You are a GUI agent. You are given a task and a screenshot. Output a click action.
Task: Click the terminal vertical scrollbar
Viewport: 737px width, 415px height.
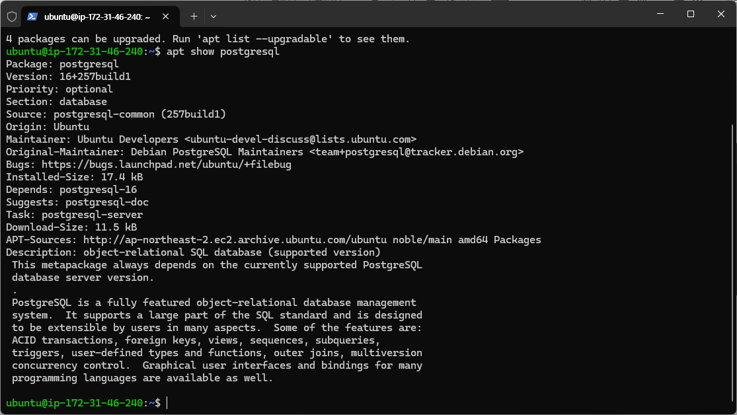[733, 263]
